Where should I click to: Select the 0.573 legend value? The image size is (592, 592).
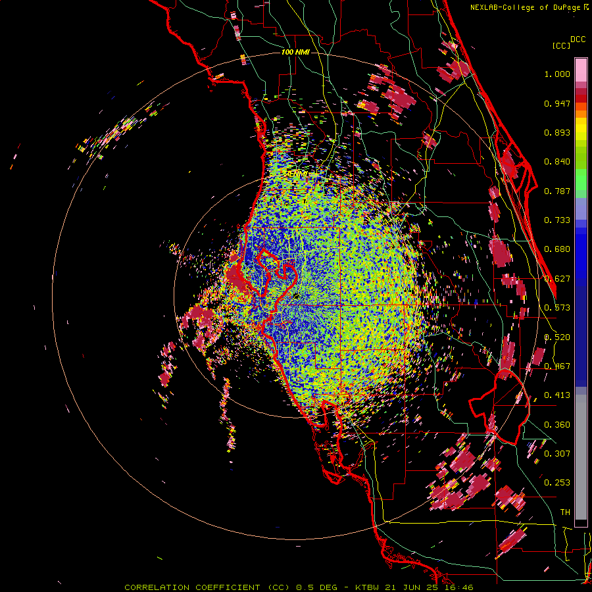pos(557,308)
